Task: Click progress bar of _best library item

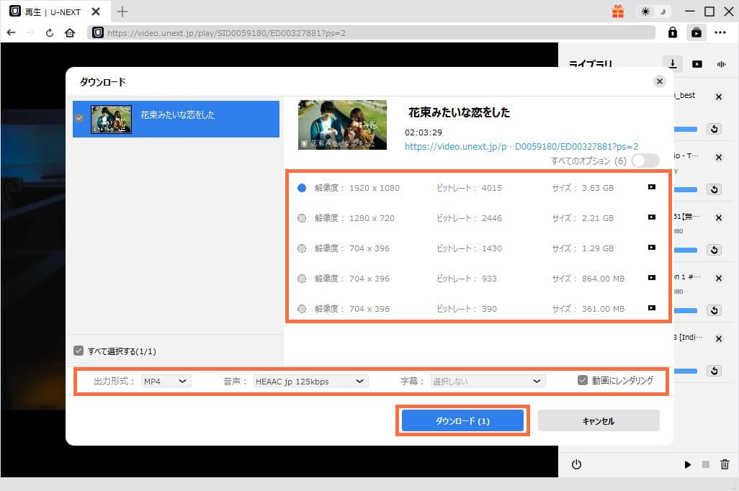Action: click(x=685, y=129)
